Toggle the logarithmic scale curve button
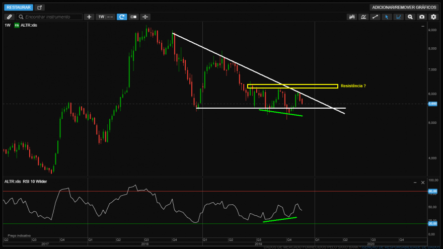 [398, 17]
